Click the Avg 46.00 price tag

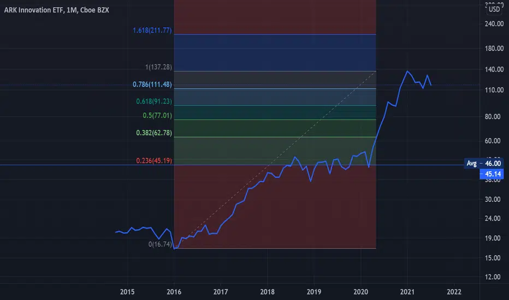click(x=484, y=164)
